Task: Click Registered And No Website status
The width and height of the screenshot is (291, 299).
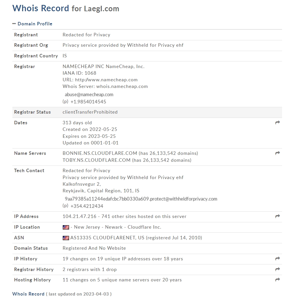Action: pyautogui.click(x=94, y=248)
